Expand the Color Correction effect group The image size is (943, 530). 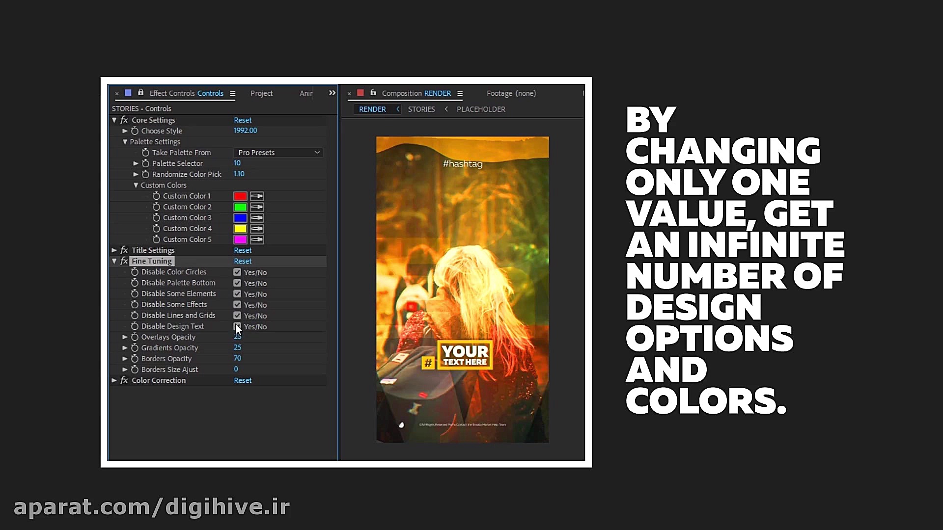pyautogui.click(x=114, y=380)
